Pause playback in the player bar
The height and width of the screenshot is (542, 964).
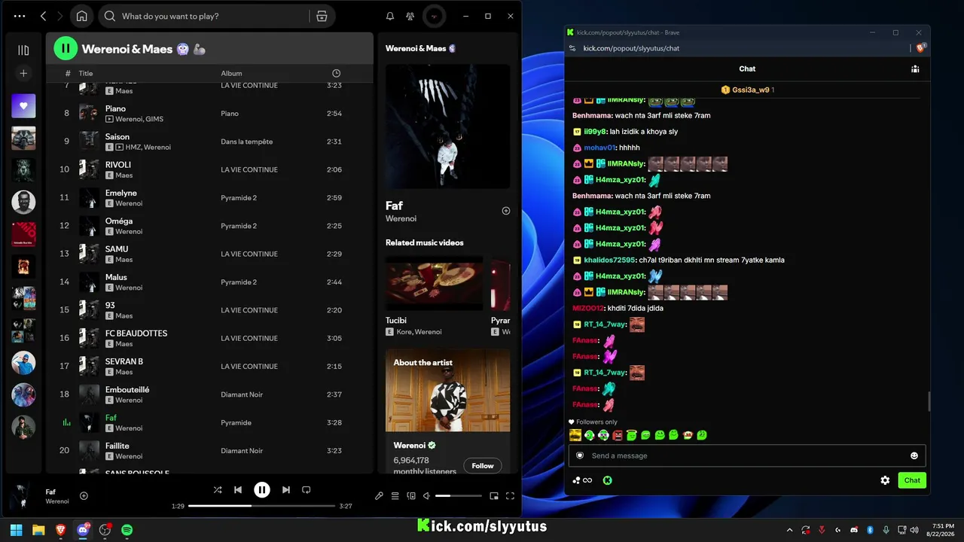261,490
